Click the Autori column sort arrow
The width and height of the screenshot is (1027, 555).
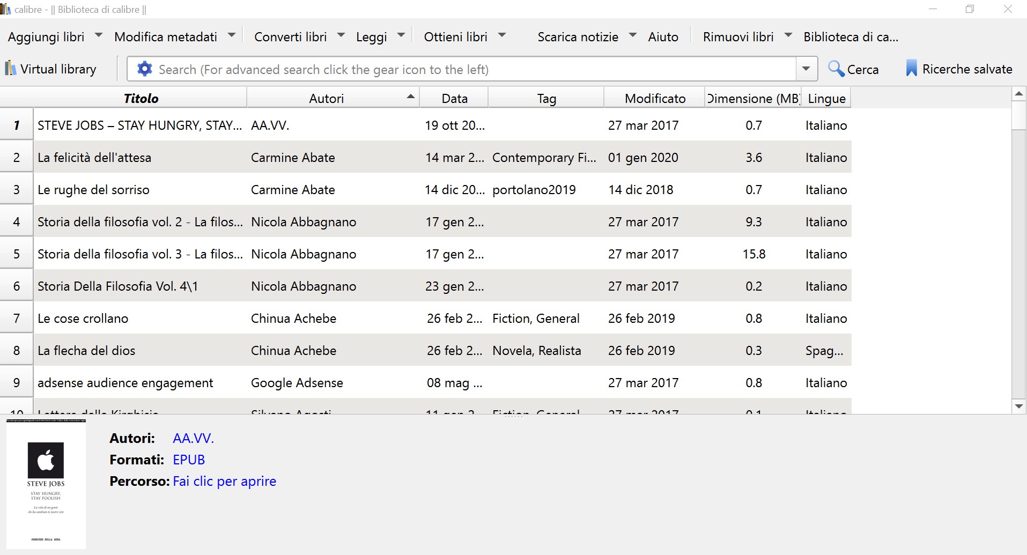pos(411,97)
